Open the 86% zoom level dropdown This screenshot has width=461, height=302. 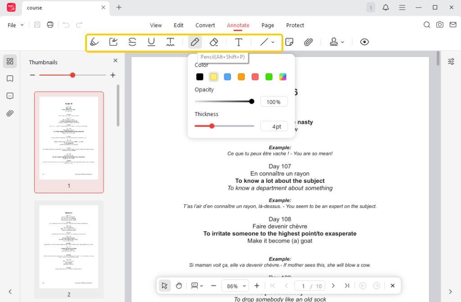tap(235, 286)
